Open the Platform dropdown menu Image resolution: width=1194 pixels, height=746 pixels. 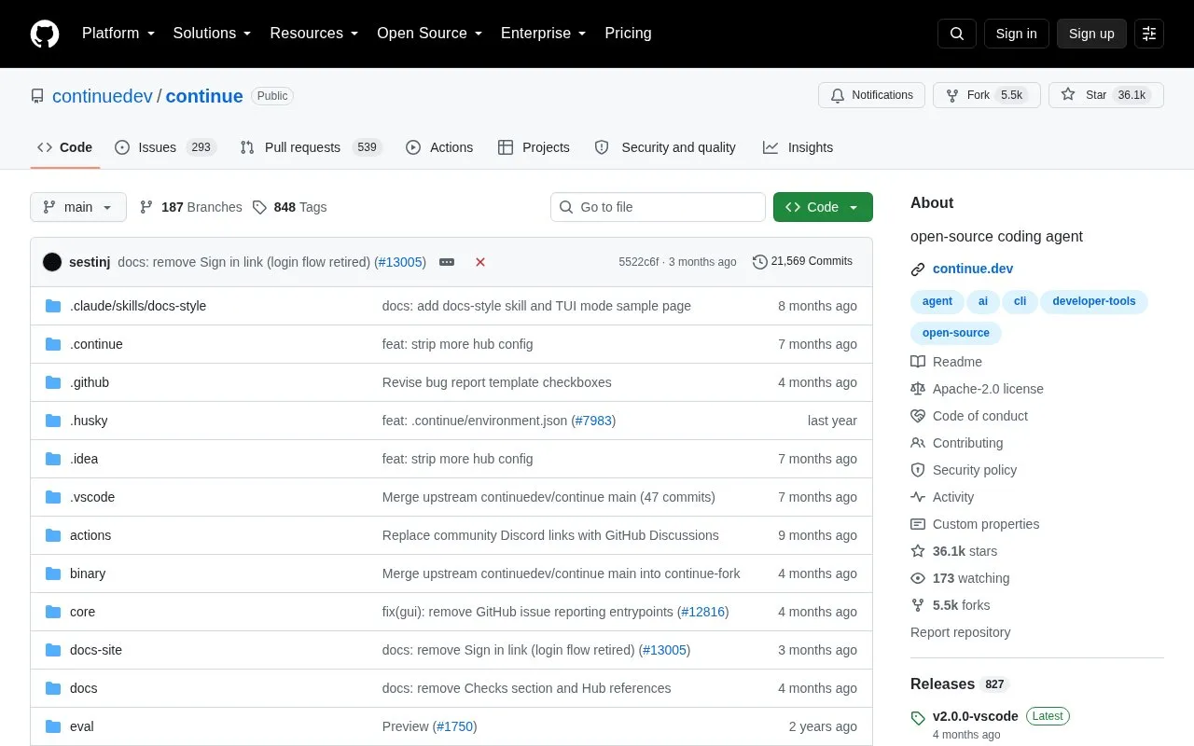pyautogui.click(x=118, y=34)
